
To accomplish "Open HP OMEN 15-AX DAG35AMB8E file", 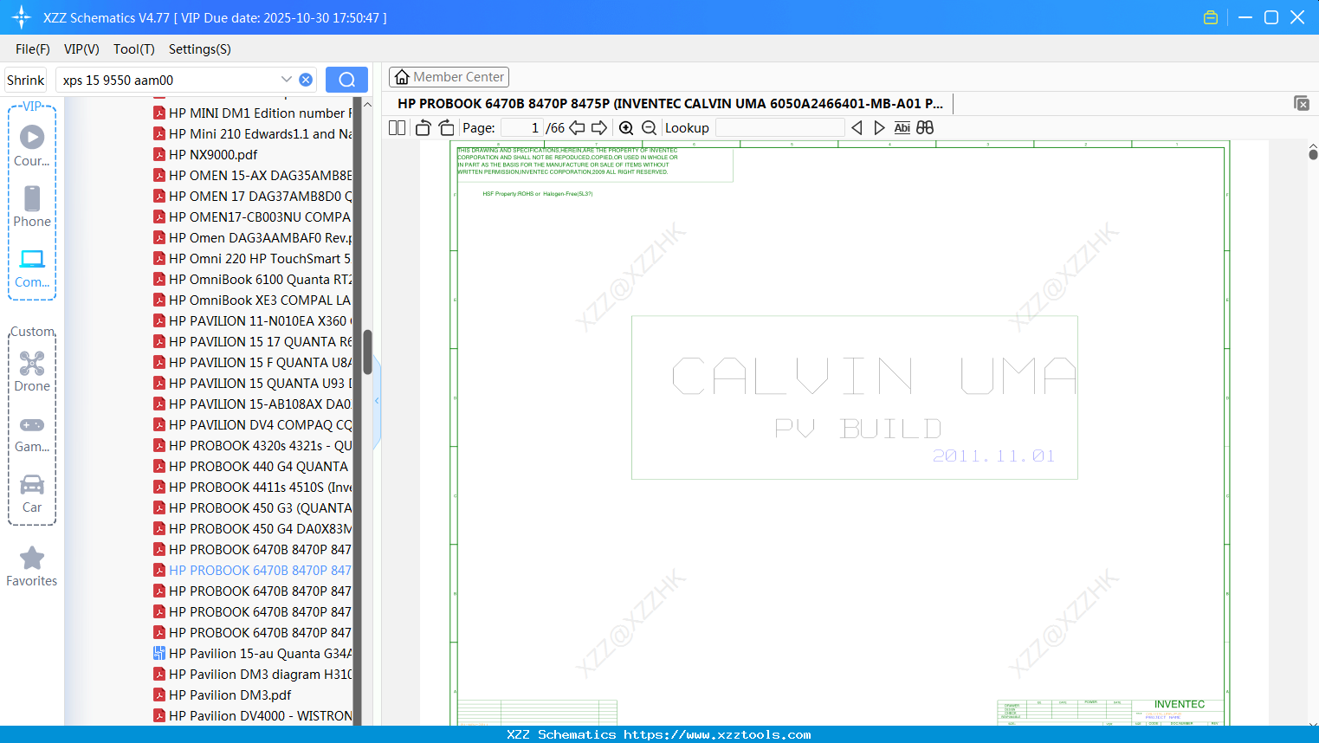I will coord(252,175).
